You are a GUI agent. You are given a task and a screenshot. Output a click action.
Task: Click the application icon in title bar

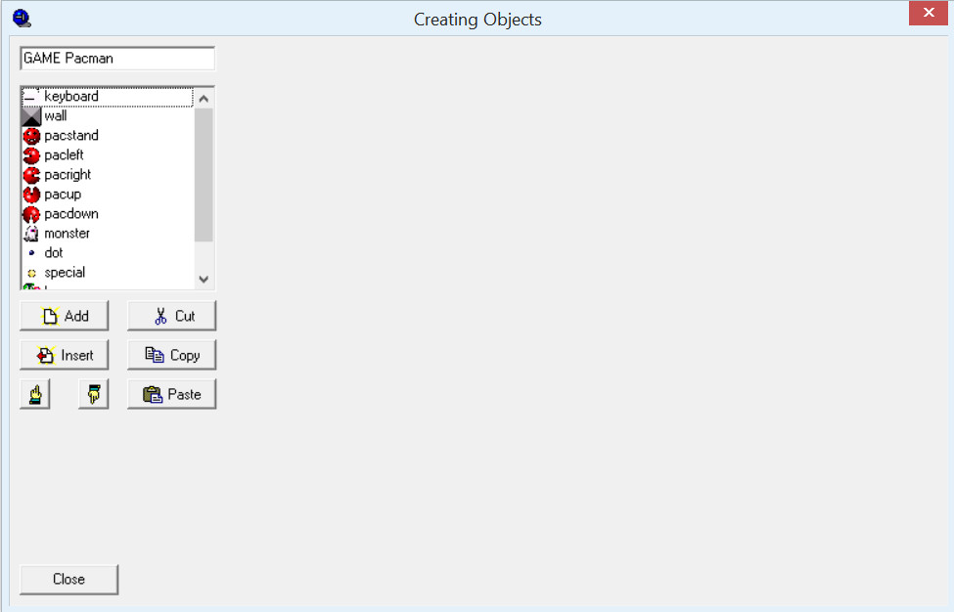pyautogui.click(x=22, y=19)
